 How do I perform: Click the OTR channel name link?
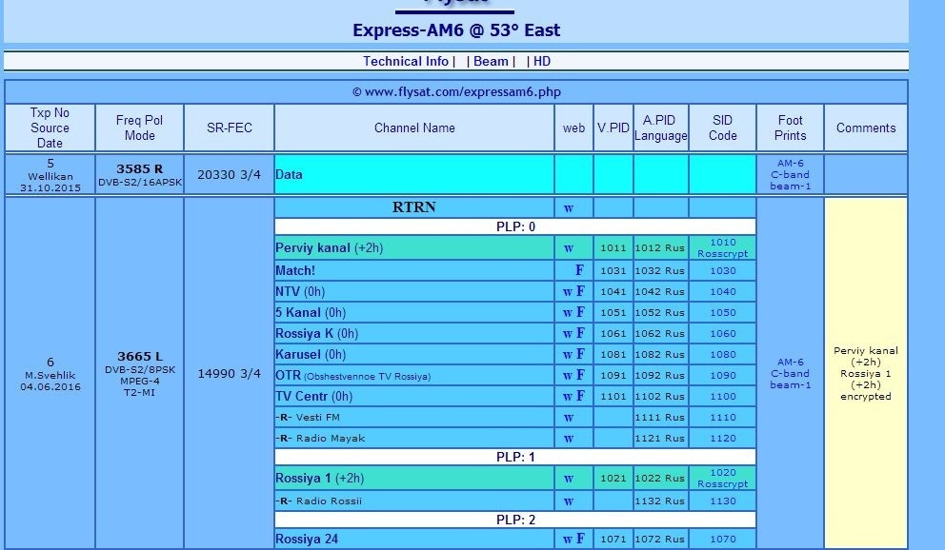[x=288, y=375]
